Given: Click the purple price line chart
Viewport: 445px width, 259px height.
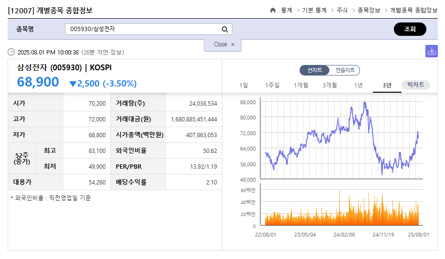Looking at the screenshot, I should [x=342, y=138].
